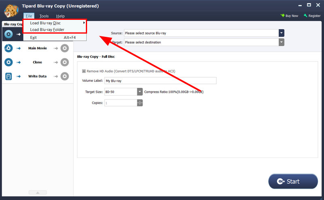The image size is (324, 200).
Task: Click the Main Movie source disc icon
Action: [x=9, y=48]
